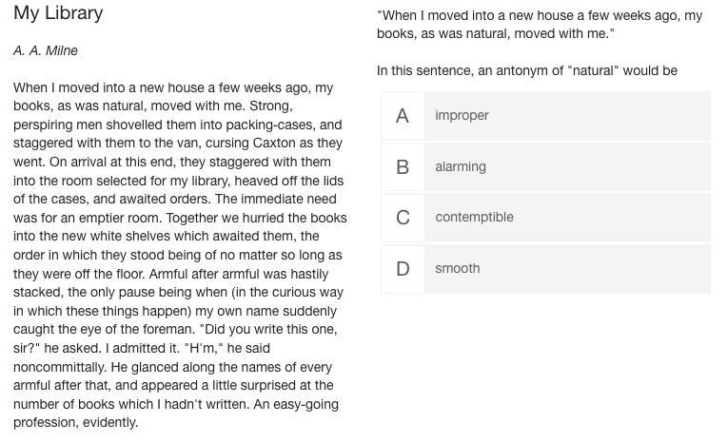Click the "My Library" passage title

click(x=58, y=13)
